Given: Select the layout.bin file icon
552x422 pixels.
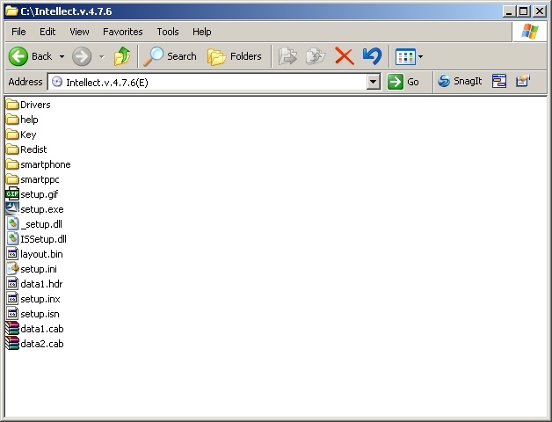Looking at the screenshot, I should click(x=12, y=254).
